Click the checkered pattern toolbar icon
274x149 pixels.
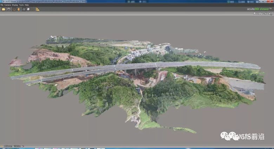(24, 9)
